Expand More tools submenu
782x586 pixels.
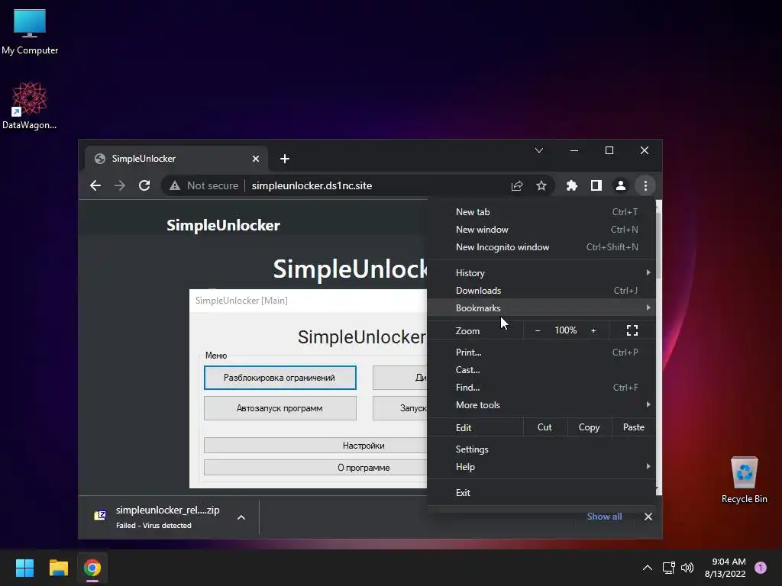pos(541,405)
